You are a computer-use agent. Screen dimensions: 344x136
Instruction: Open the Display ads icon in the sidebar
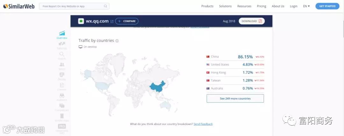62,75
